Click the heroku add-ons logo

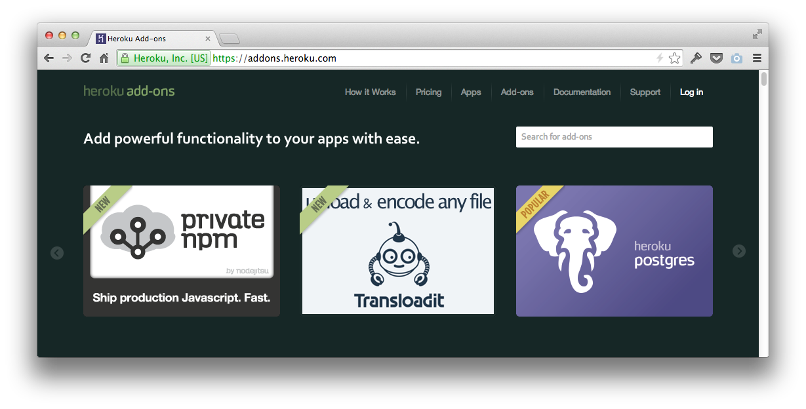coord(129,91)
